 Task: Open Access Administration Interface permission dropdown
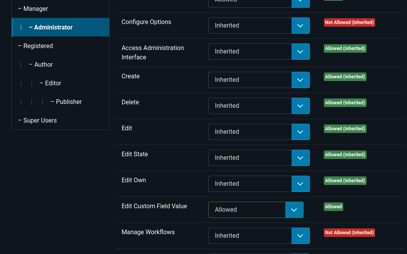click(x=259, y=52)
